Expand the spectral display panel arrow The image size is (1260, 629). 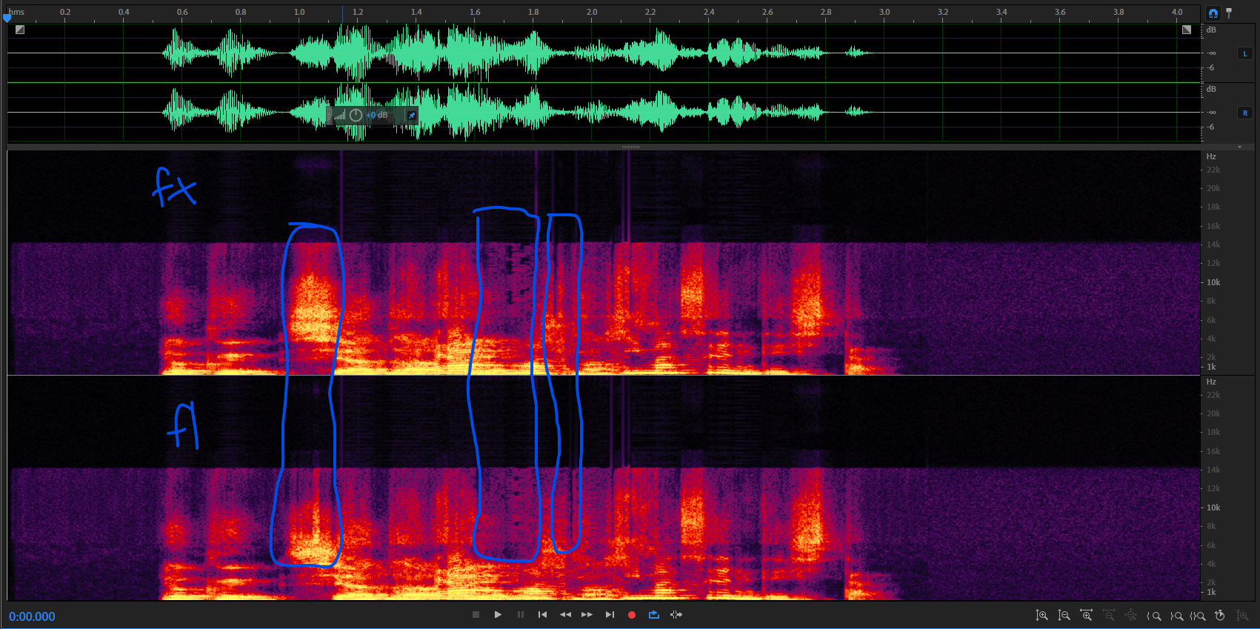pyautogui.click(x=1239, y=147)
